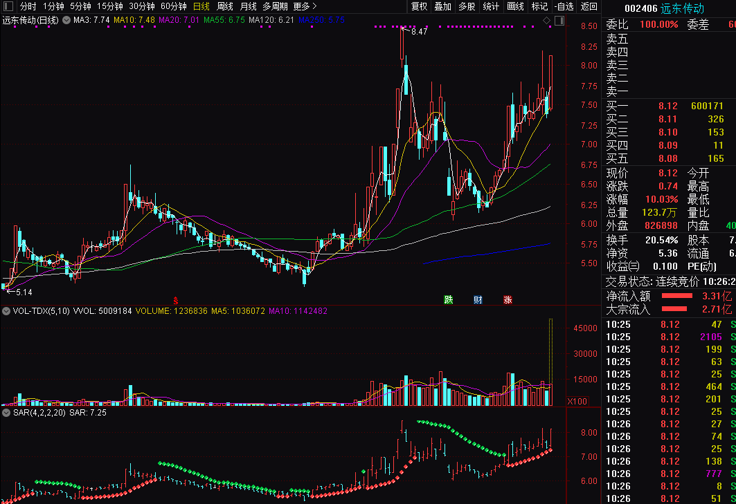
Task: Remove stock from watchlist via -自选
Action: coord(564,6)
